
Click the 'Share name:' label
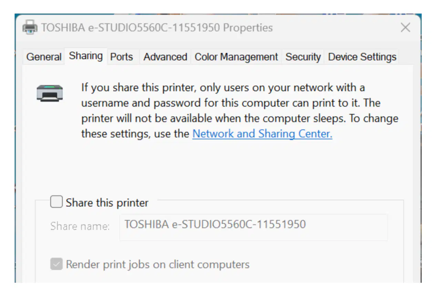(x=80, y=226)
